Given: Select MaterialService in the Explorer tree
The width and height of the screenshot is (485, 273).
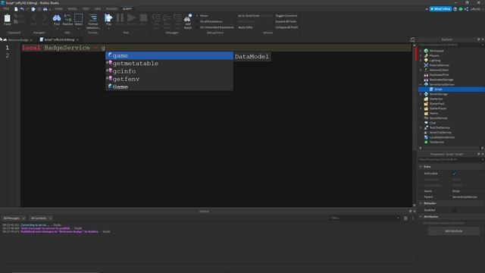Looking at the screenshot, I should 439,65.
